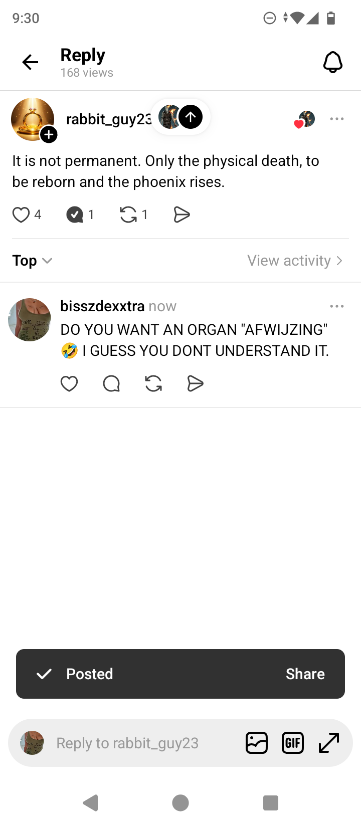Open three-dot menu on bisszdexxtra reply
Viewport: 361px width, 827px height.
point(337,306)
